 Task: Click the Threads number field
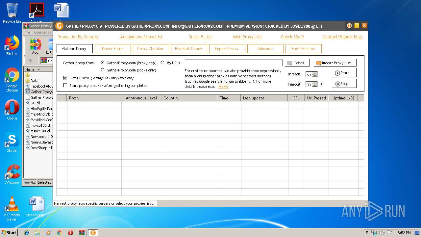(309, 75)
